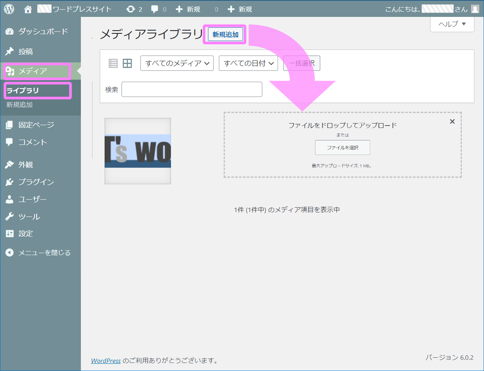This screenshot has height=371, width=484.
Task: Expand the ヘルプ panel
Action: coord(452,24)
